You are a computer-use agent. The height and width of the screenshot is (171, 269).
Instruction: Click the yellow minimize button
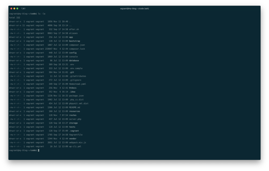[14, 8]
